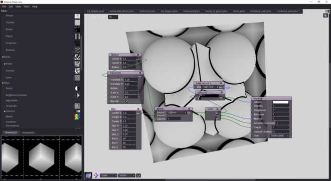Toggle the Repeat checkbox in Transform node
Image resolution: width=331 pixels, height=181 pixels.
pos(126,101)
